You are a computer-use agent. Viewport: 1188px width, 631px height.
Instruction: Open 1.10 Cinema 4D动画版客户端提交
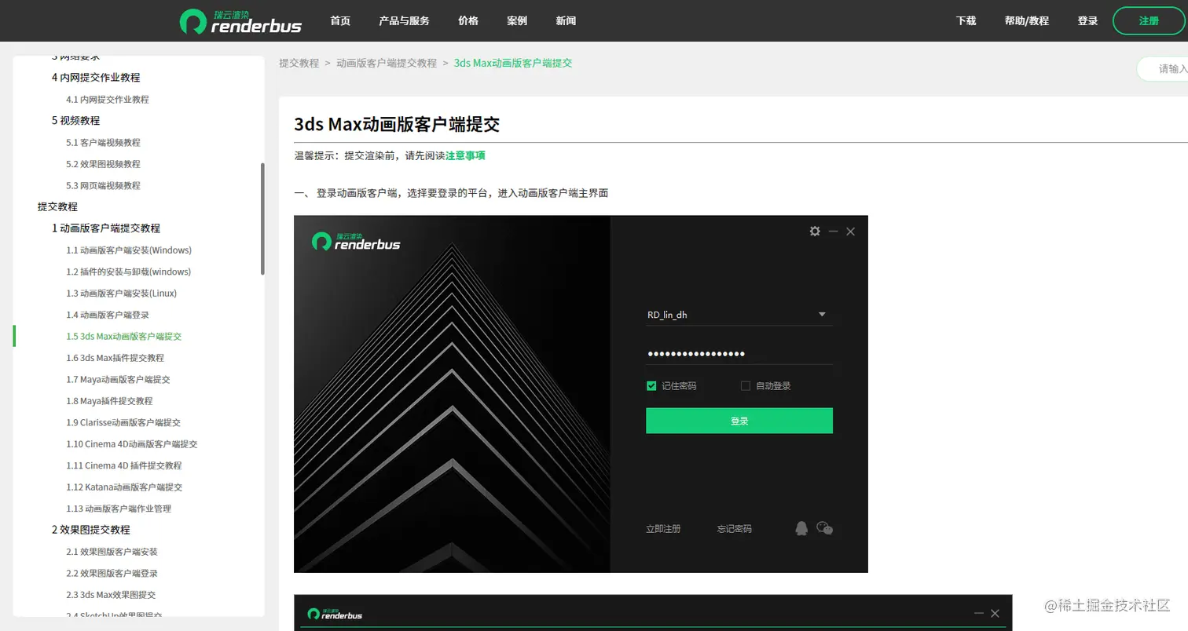point(132,444)
